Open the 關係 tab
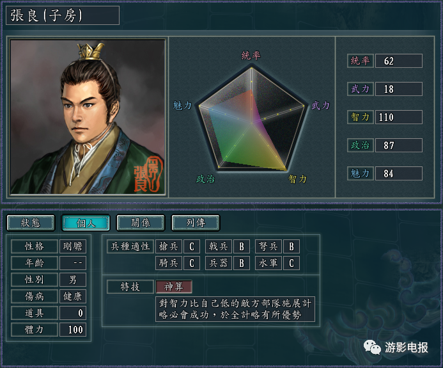 (x=141, y=223)
